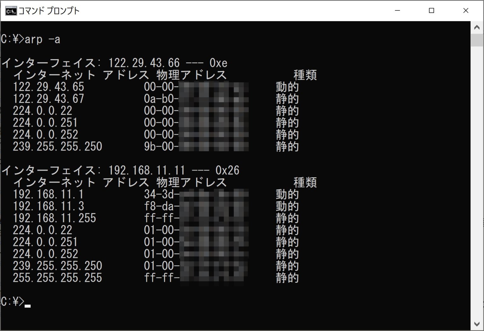Click 動的 in the 192.168.11.3 row

coord(287,206)
